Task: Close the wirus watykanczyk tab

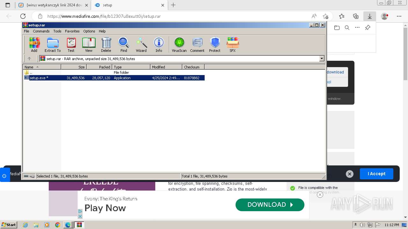Action: pos(86,5)
